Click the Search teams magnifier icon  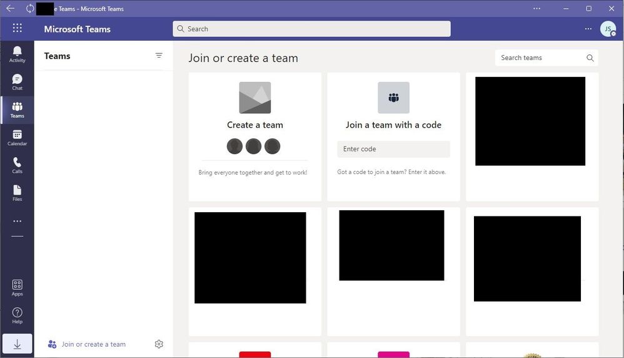[x=590, y=58]
